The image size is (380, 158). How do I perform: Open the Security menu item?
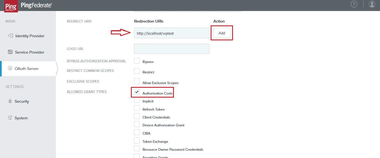[x=22, y=101]
